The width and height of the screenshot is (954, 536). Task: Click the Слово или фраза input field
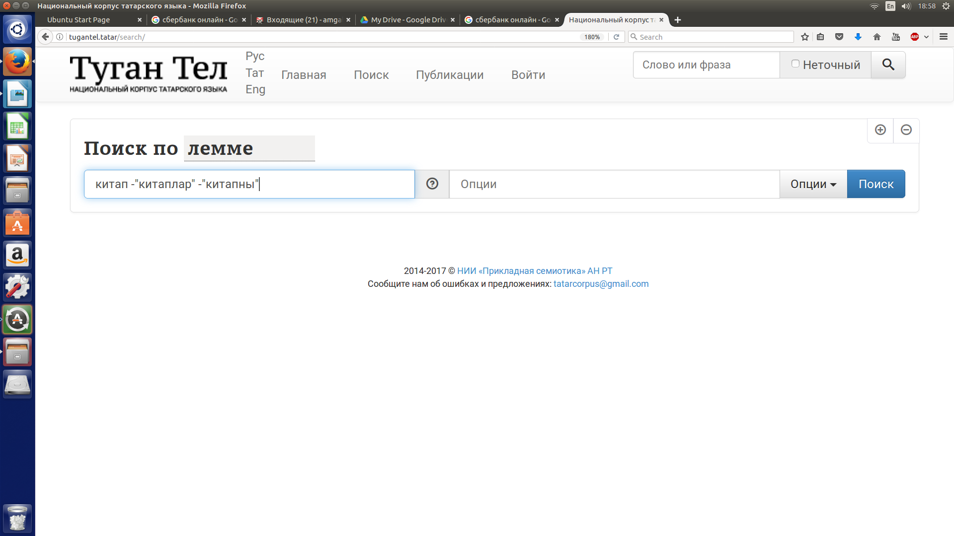706,65
